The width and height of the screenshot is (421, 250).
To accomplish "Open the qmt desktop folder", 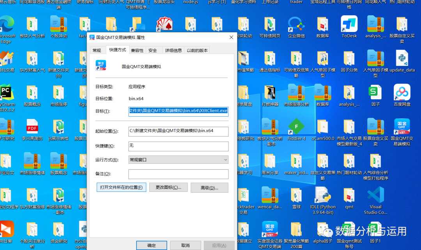I will (x=349, y=199).
